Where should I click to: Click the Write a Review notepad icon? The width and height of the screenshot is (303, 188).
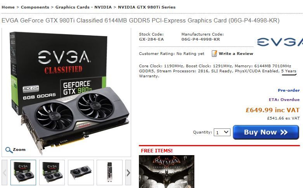tap(214, 53)
